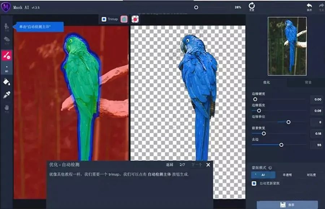Toggle the Trimap visibility checkbox
The width and height of the screenshot is (325, 209).
coord(104,18)
